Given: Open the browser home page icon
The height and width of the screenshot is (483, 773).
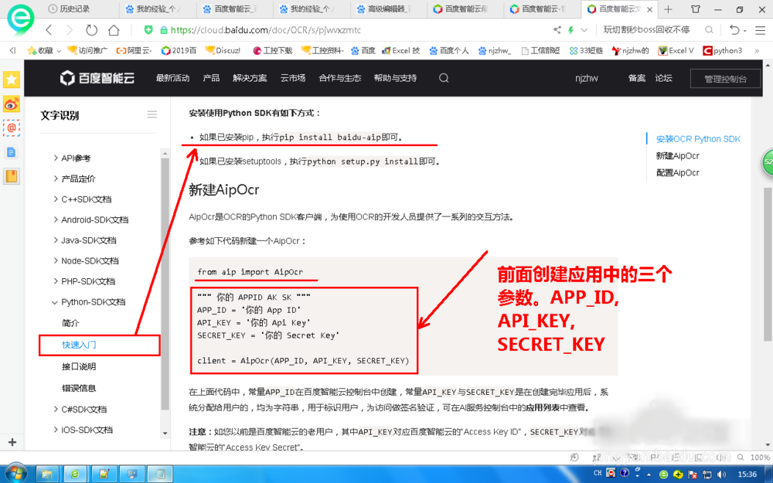Looking at the screenshot, I should pyautogui.click(x=114, y=30).
